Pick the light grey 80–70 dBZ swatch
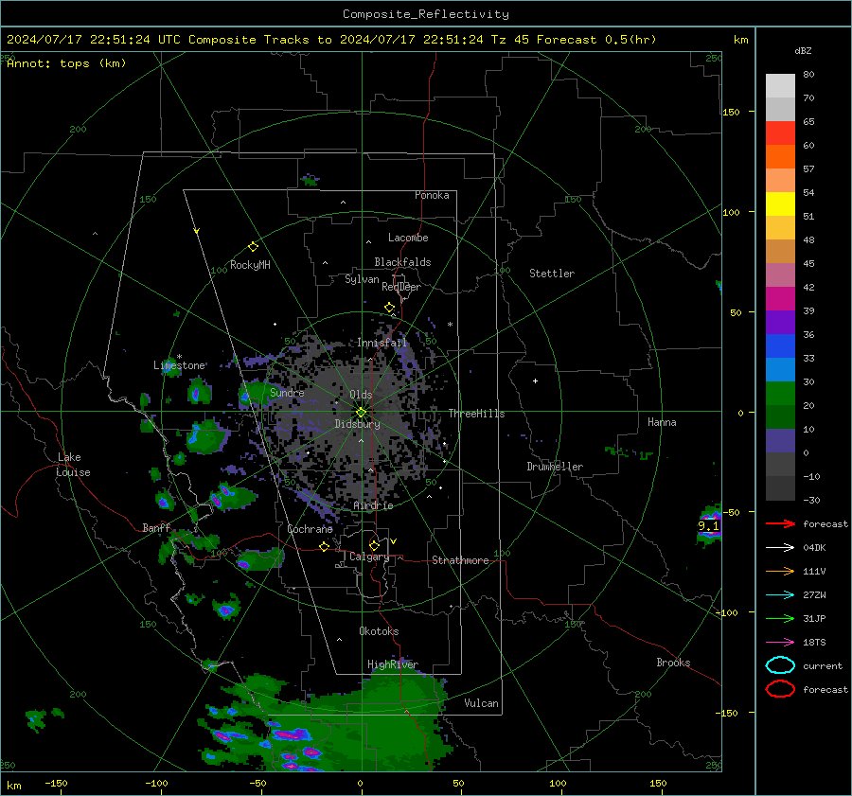This screenshot has height=796, width=852. (780, 86)
